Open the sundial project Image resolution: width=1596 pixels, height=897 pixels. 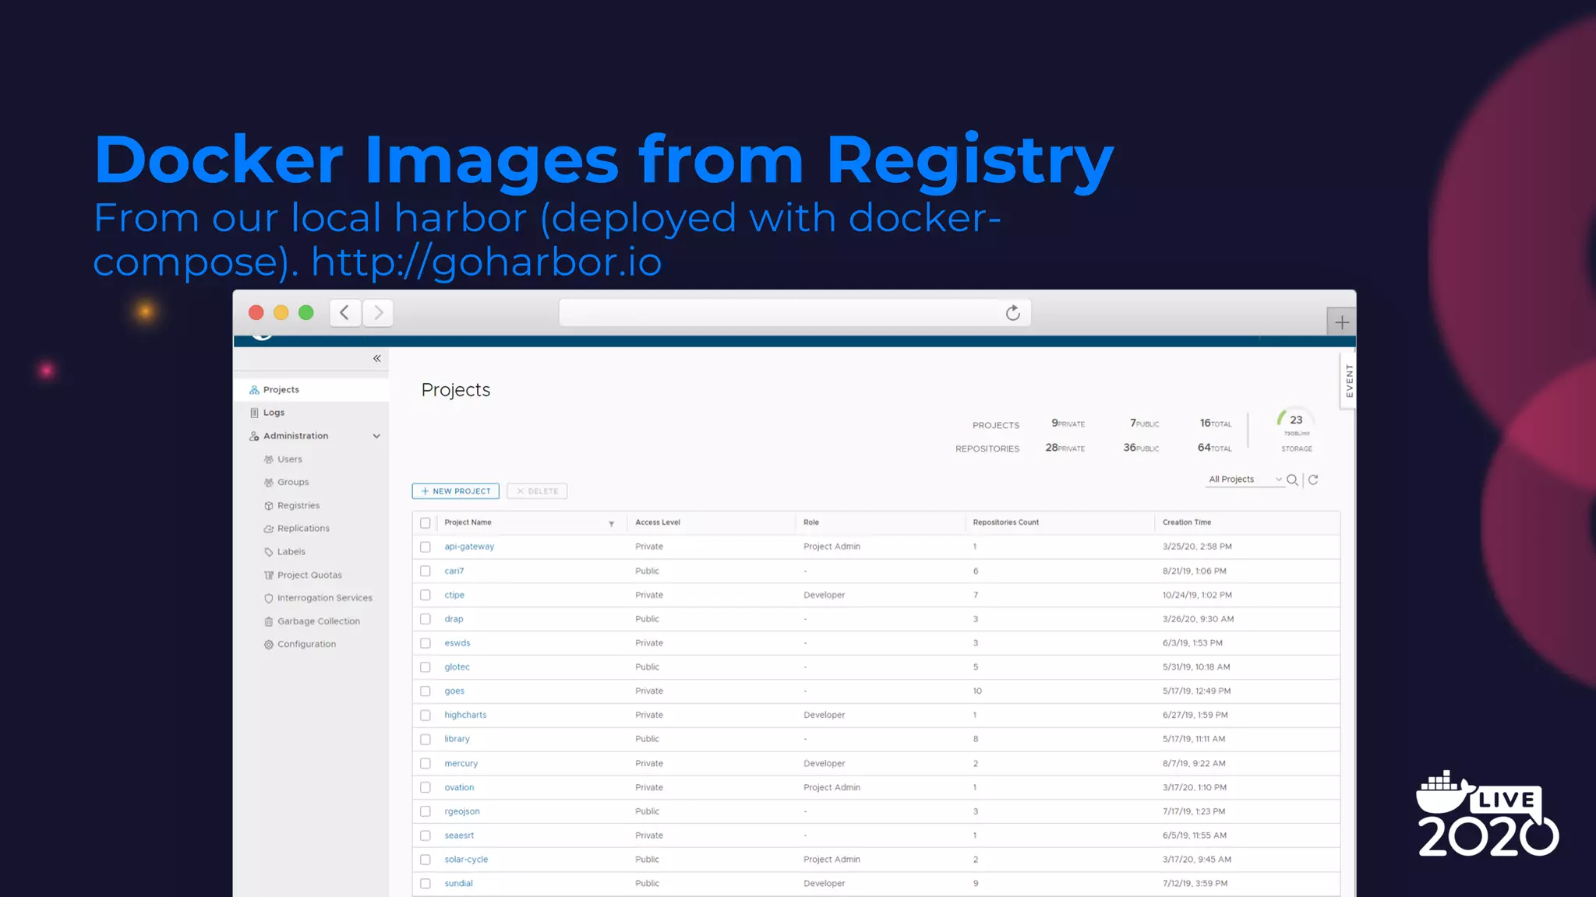(x=459, y=884)
